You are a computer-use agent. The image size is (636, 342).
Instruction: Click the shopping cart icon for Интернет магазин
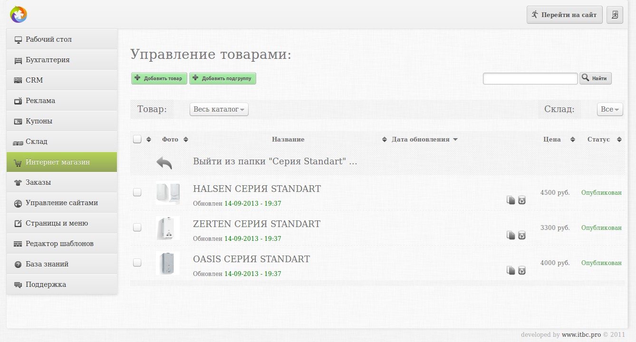[18, 162]
